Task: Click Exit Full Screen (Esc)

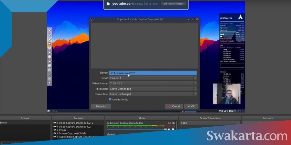Action: click(x=173, y=4)
